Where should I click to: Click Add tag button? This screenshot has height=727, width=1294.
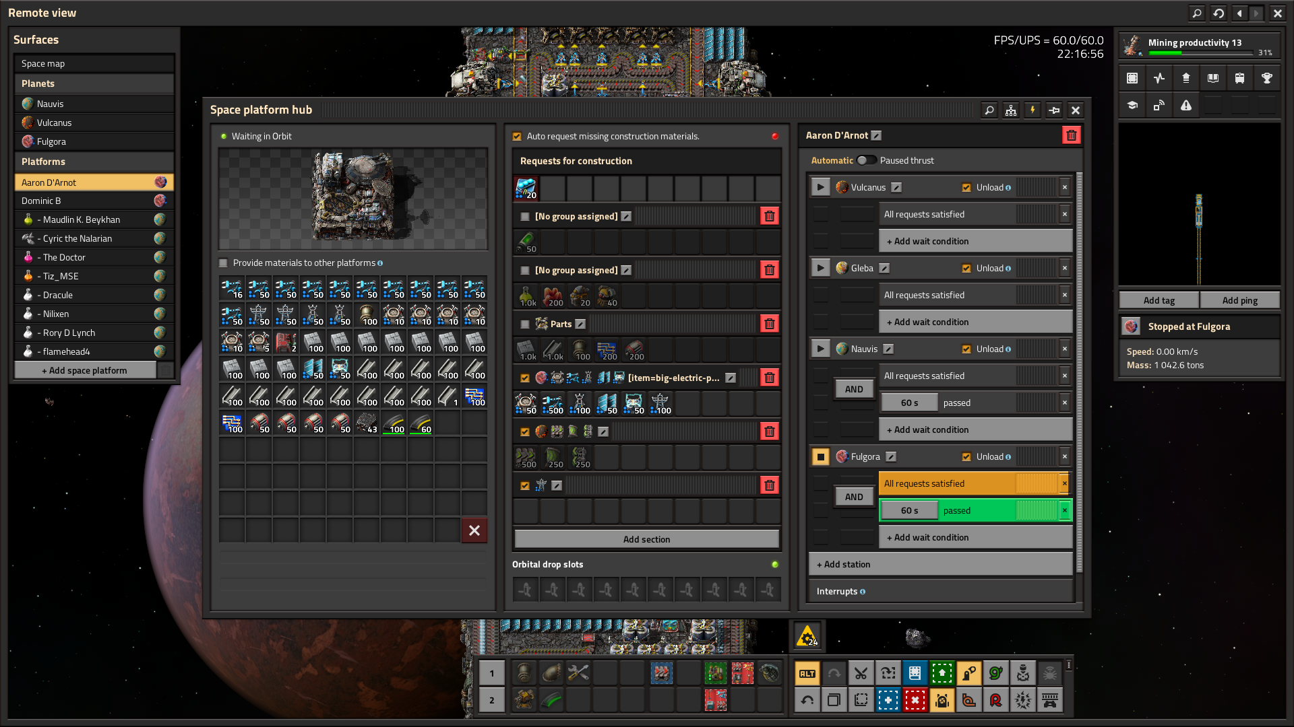pyautogui.click(x=1159, y=300)
